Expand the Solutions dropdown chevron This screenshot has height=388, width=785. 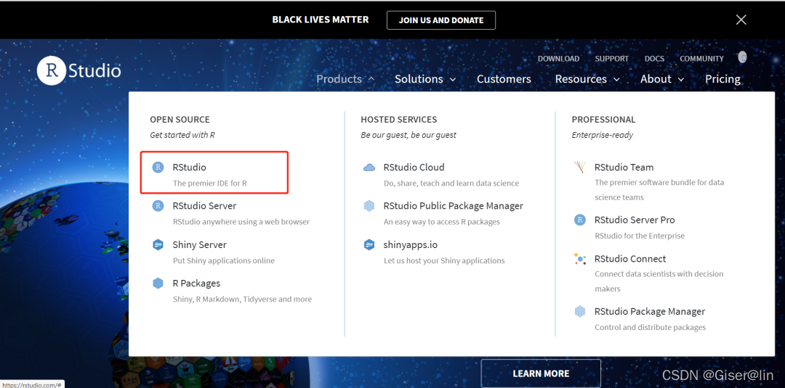click(x=453, y=79)
